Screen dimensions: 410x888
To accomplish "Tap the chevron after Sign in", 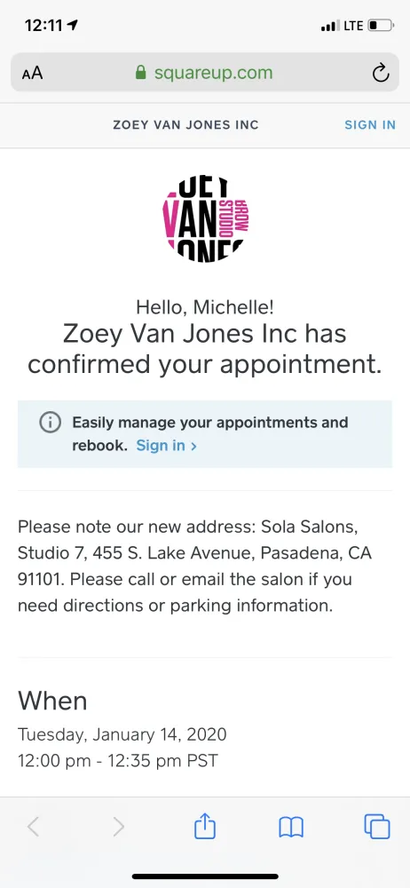I will [193, 447].
